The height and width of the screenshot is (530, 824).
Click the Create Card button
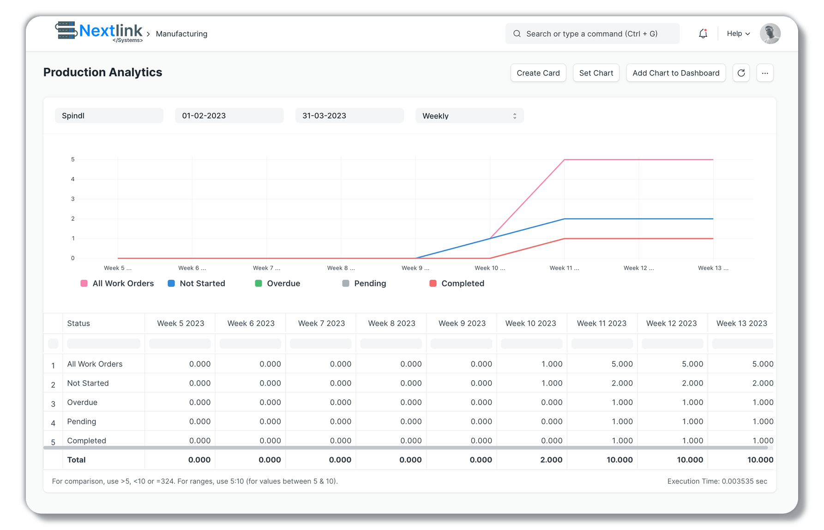click(x=538, y=73)
